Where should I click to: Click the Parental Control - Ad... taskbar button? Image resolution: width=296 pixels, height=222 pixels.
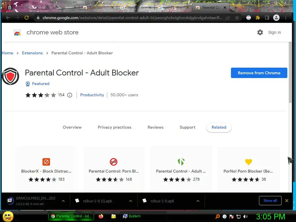pyautogui.click(x=71, y=216)
